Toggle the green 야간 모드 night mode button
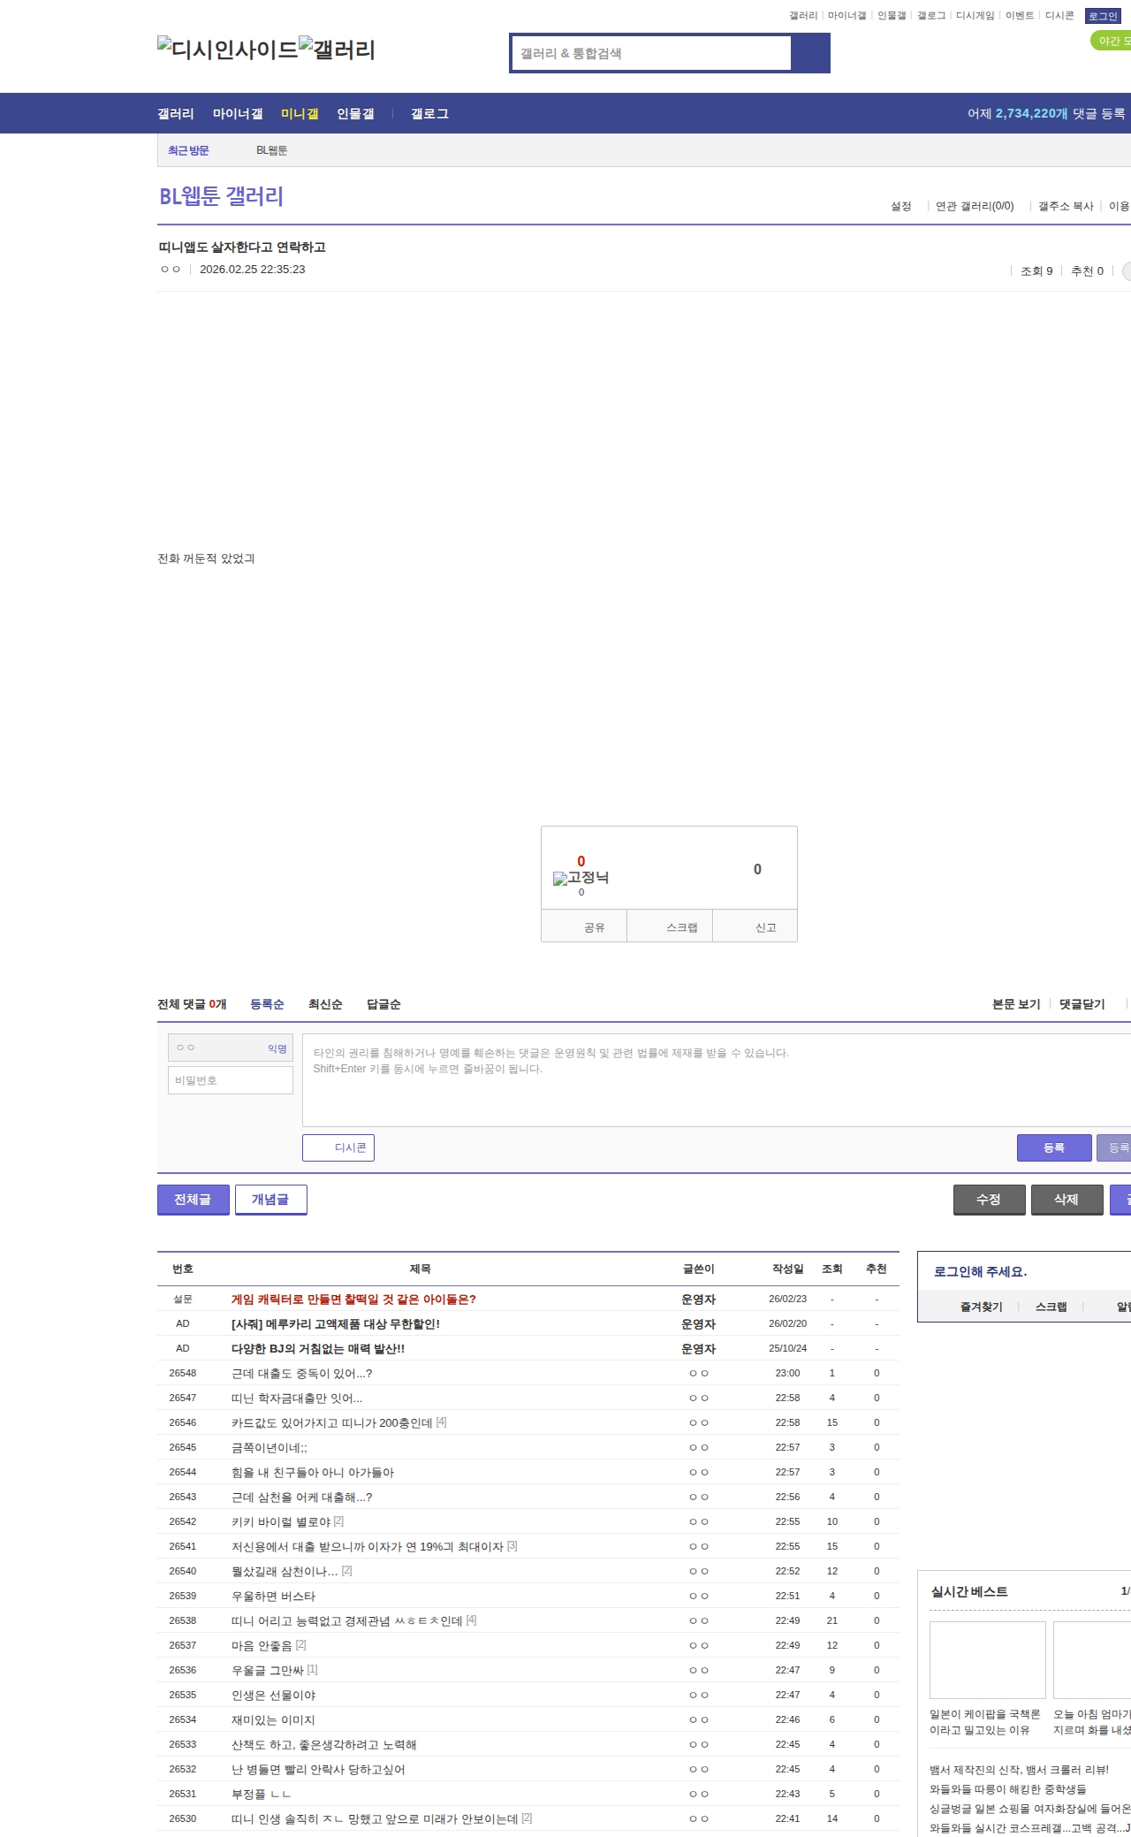Viewport: 1131px width, 1837px height. pos(1112,41)
